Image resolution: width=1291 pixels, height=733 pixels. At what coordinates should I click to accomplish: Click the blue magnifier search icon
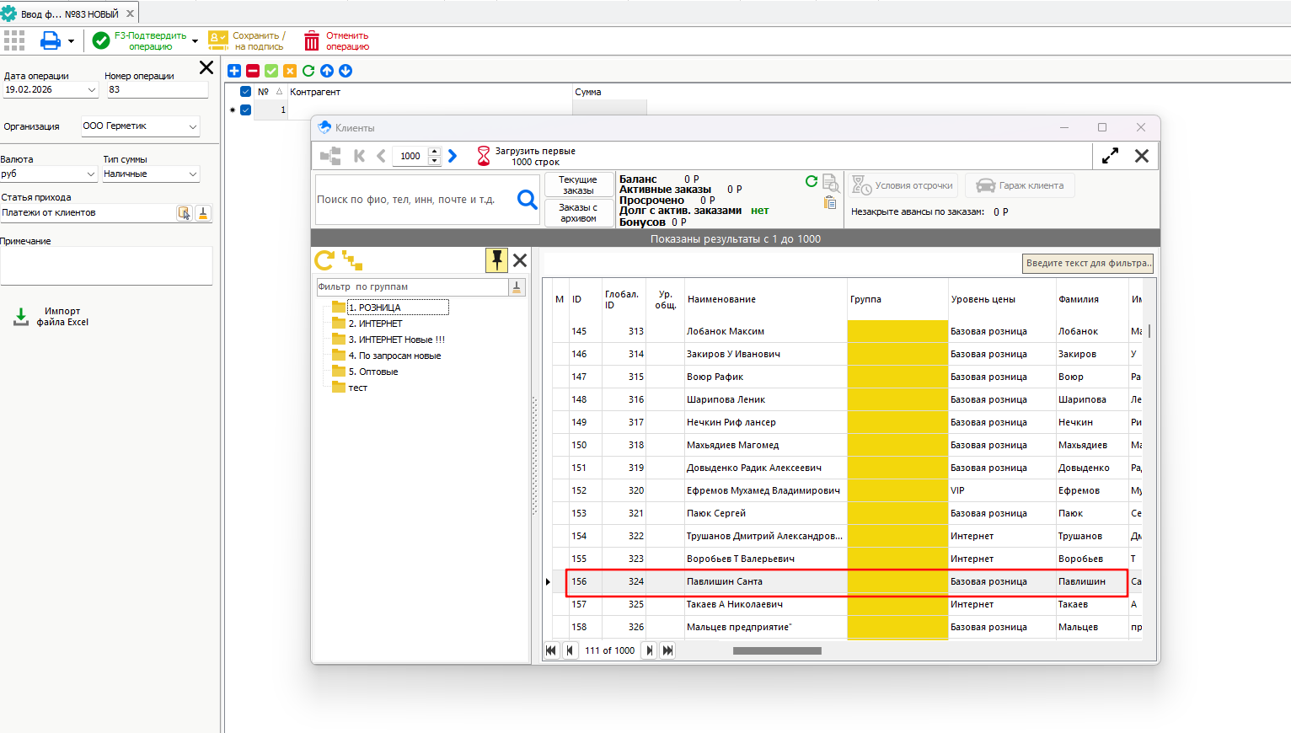(x=527, y=200)
